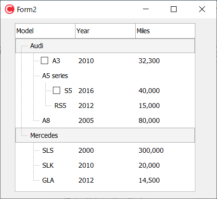Select the GLA row
217x199 pixels.
[x=105, y=180]
